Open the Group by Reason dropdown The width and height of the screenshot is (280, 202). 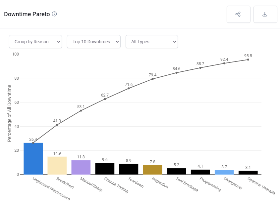coord(35,42)
